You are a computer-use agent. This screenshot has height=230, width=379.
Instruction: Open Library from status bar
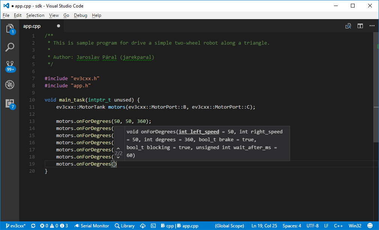(125, 226)
